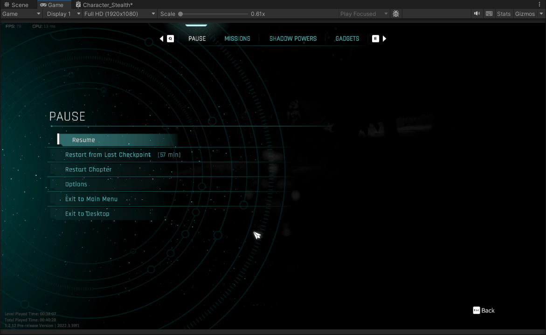The width and height of the screenshot is (546, 335).
Task: Choose Exit to Main Menu
Action: click(x=91, y=199)
